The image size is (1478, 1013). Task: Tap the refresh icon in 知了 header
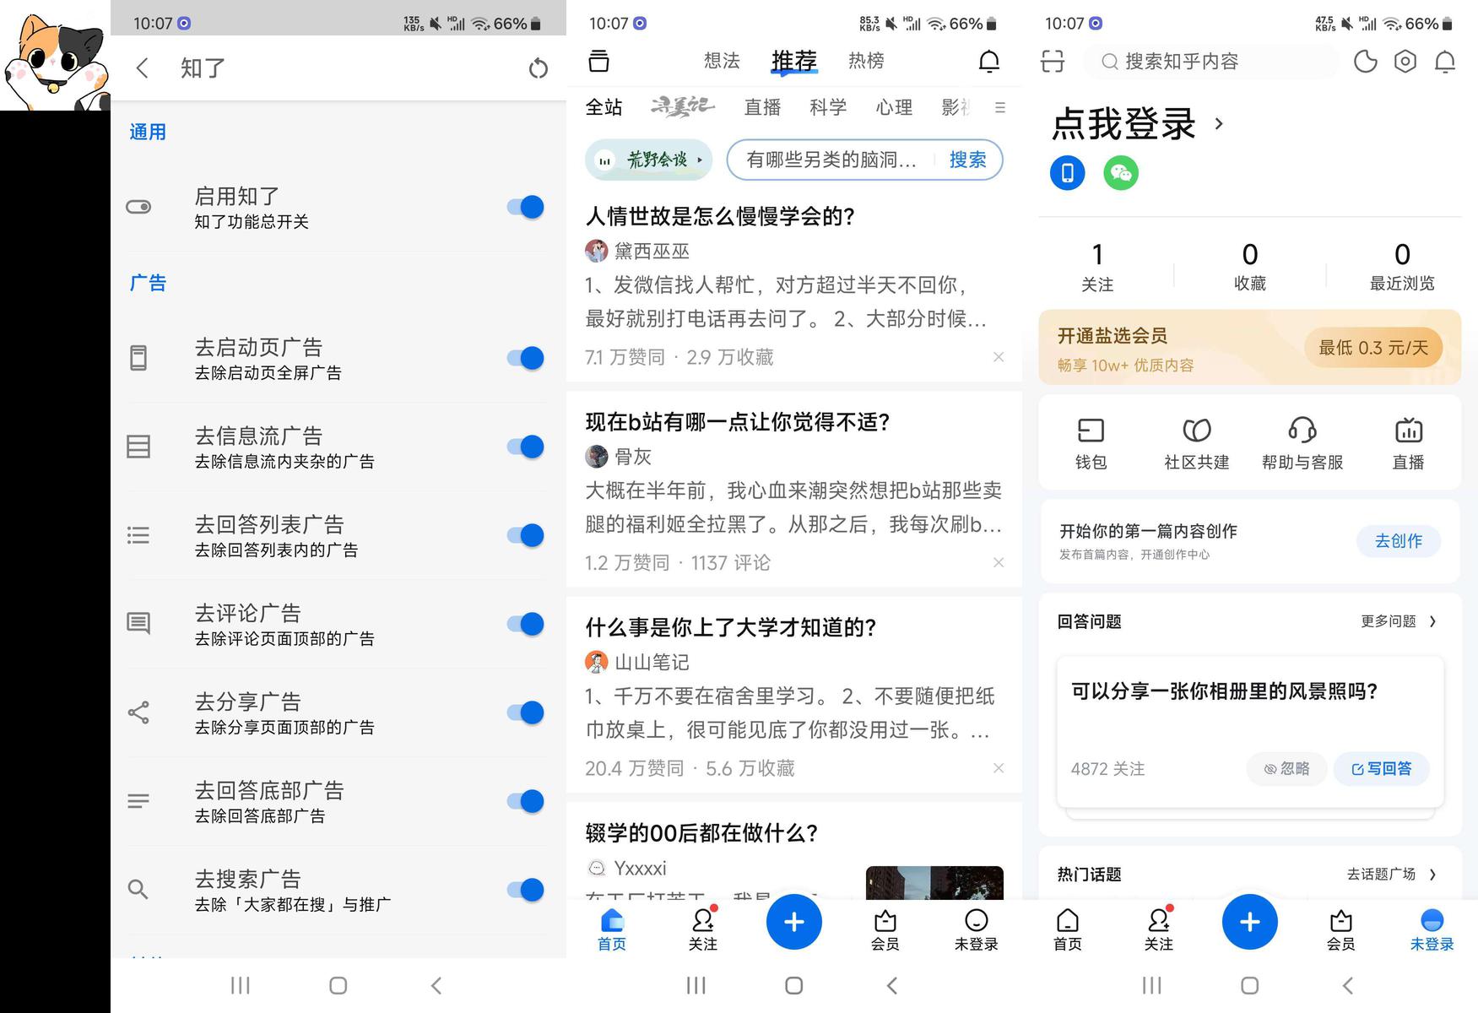click(x=538, y=68)
